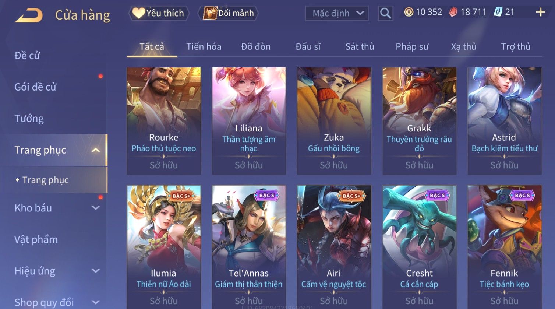This screenshot has height=309, width=555.
Task: Tap the back arrow icon beside Cửa hàng
Action: click(x=29, y=15)
